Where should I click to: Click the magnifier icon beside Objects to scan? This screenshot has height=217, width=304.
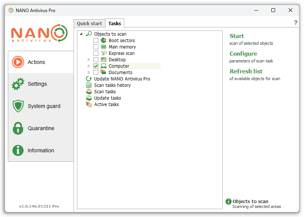89,34
